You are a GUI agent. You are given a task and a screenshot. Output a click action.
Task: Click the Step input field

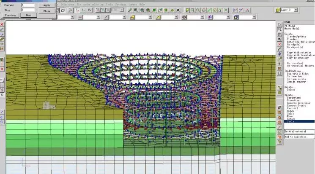pyautogui.click(x=28, y=9)
